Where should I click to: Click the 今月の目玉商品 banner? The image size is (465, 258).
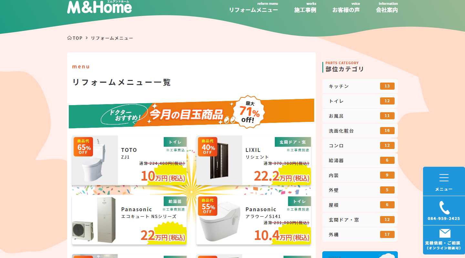[x=191, y=112]
